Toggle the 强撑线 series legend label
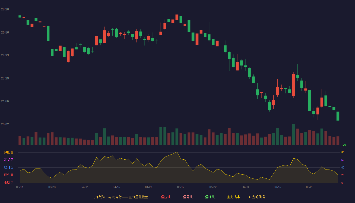This screenshot has width=355, height=203. pyautogui.click(x=210, y=197)
